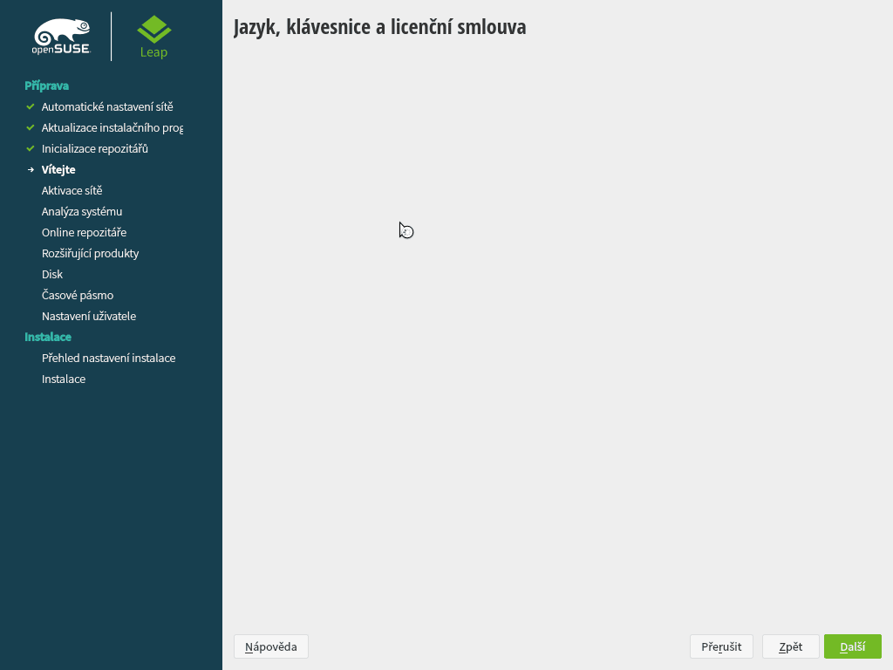Continue with the Další button

click(x=852, y=646)
